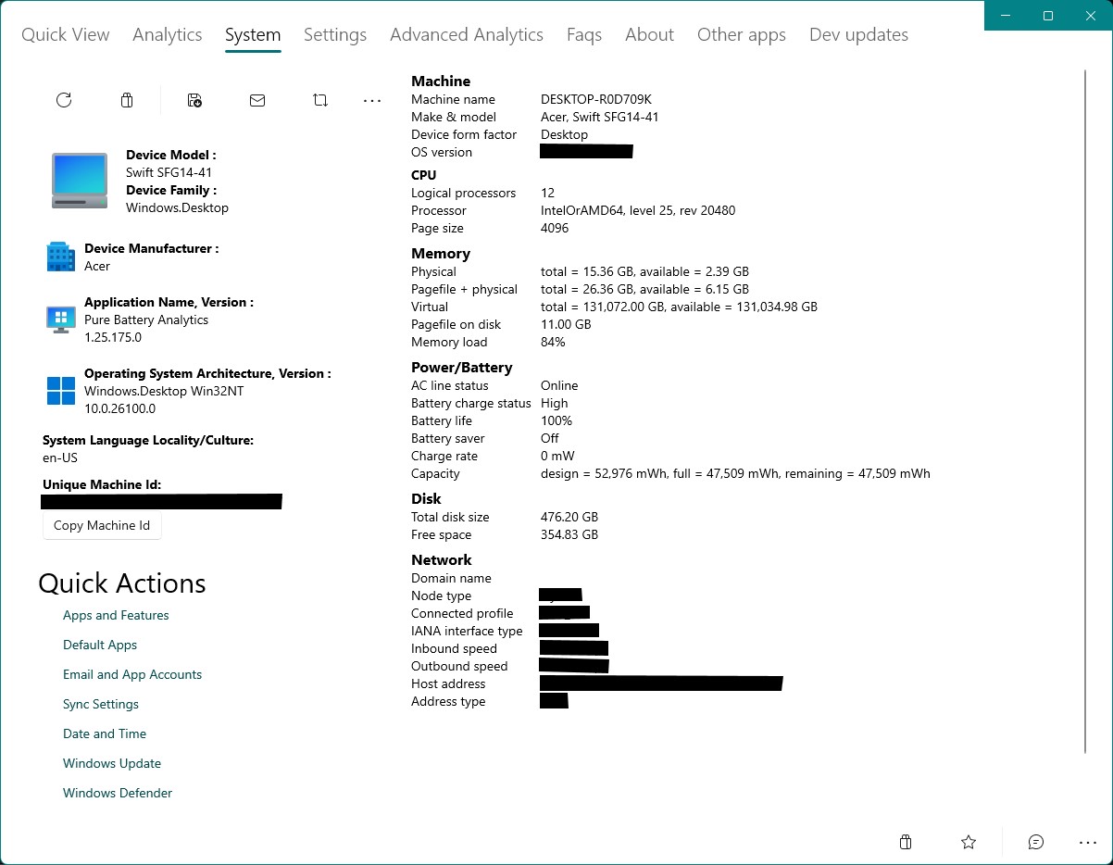This screenshot has width=1113, height=865.
Task: Click the en-US locale text
Action: 59,458
